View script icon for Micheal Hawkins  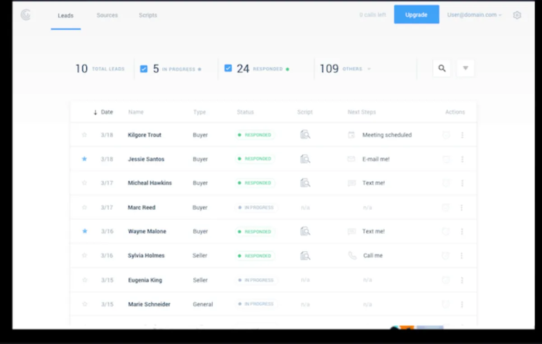click(305, 183)
